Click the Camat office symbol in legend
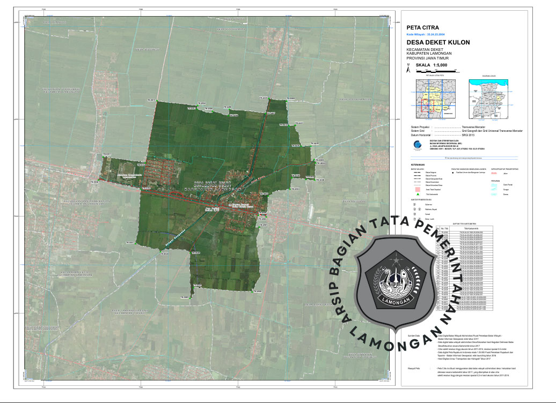The width and height of the screenshot is (556, 403). coord(413,214)
